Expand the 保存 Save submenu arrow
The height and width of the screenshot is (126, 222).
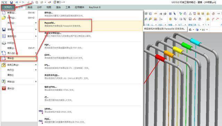click(x=36, y=29)
